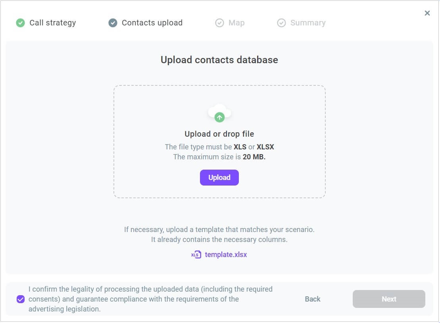Open the Summary step
Viewport: 440px width, 323px height.
tap(308, 23)
